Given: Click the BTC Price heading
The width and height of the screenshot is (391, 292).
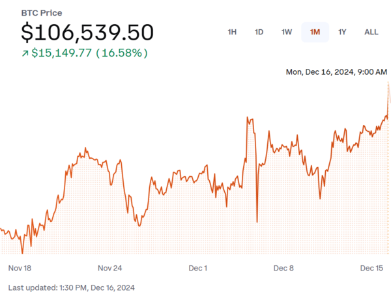Looking at the screenshot, I should point(42,12).
